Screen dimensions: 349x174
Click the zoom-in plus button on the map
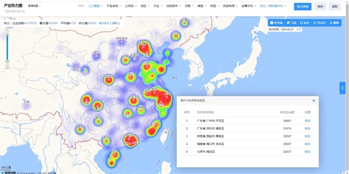coord(7,34)
